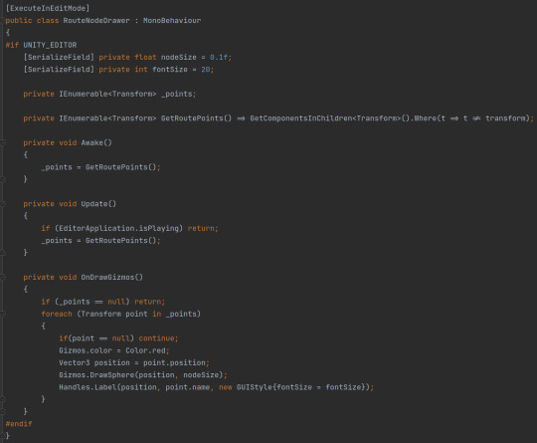The image size is (537, 443).
Task: Collapse the foreach loop fold marker
Action: pos(2,314)
